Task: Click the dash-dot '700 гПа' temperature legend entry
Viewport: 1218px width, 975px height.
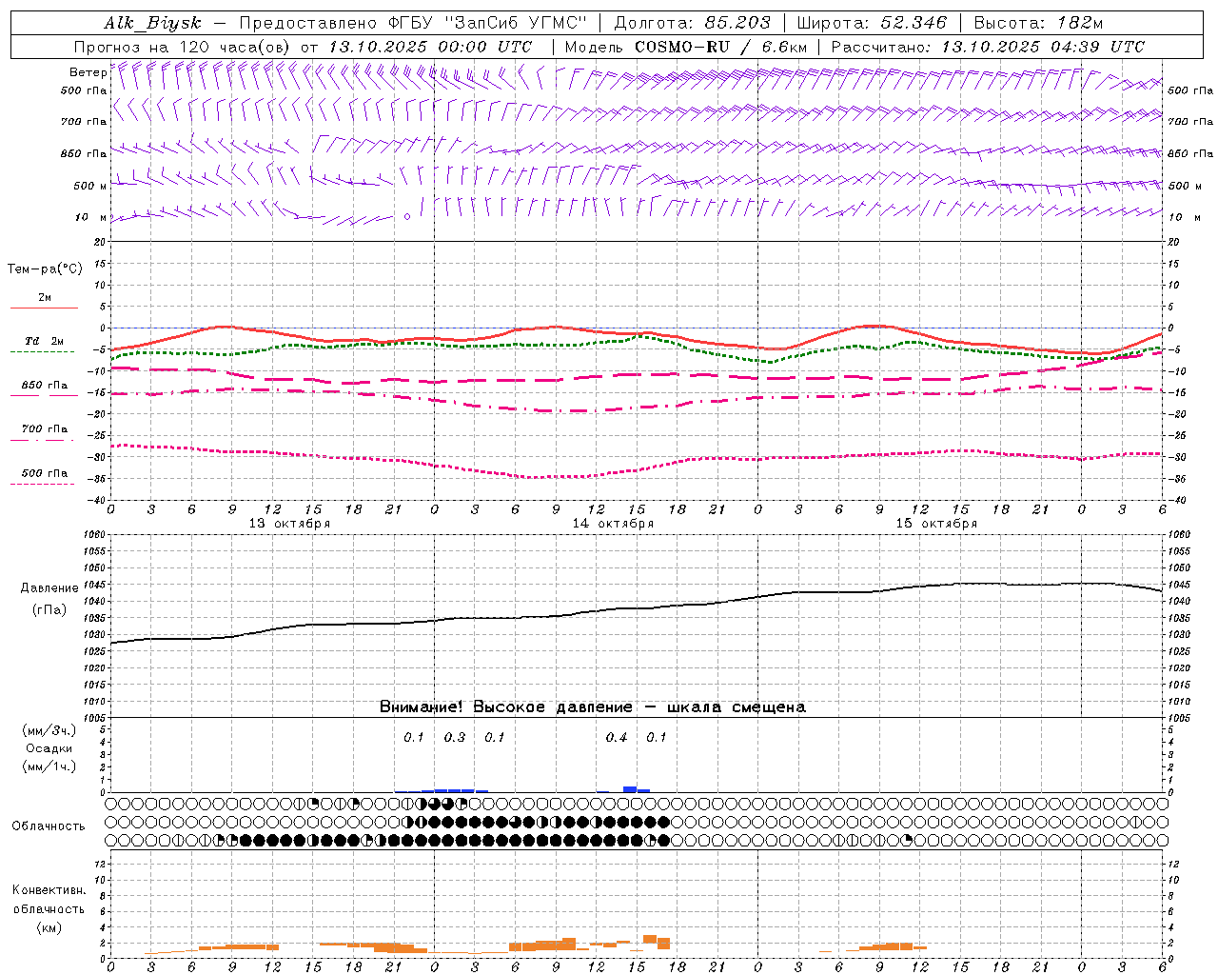Action: tap(44, 429)
